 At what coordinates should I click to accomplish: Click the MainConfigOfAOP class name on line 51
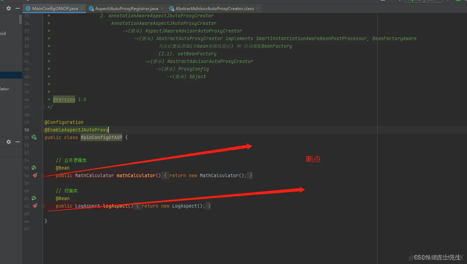click(102, 137)
